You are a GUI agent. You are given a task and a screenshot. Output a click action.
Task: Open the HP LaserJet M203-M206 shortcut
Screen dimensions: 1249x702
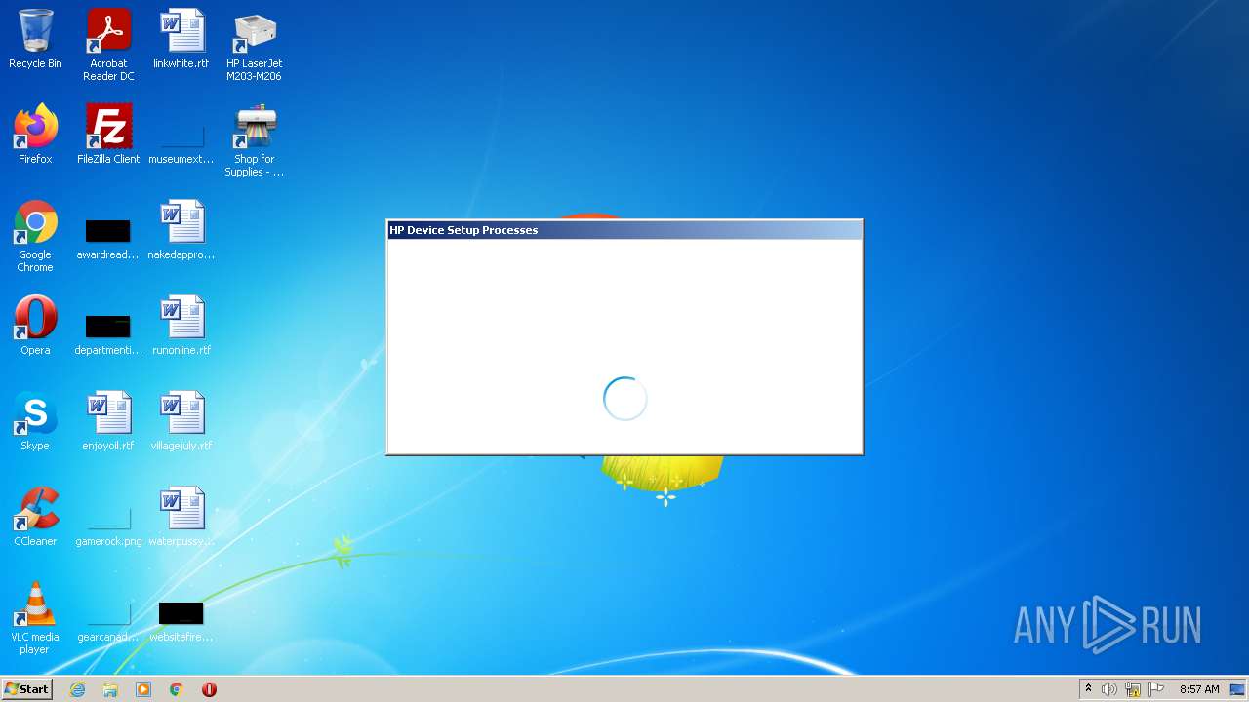coord(255,45)
